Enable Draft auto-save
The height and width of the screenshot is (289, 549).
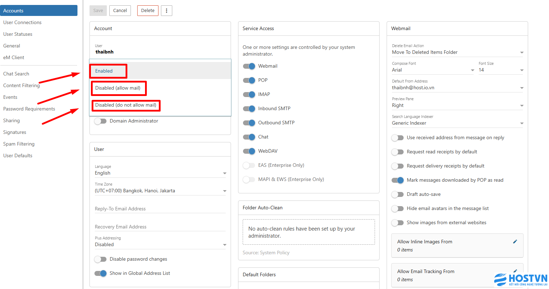click(398, 194)
